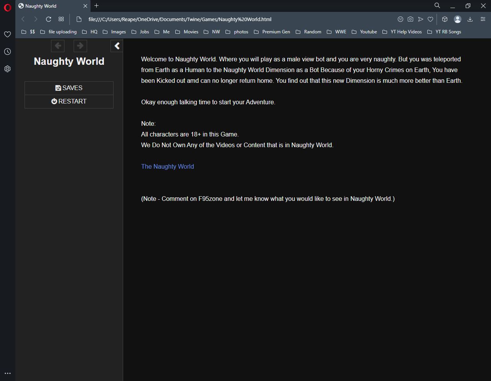Screen dimensions: 491x381
Task: Click the Opera logo menu icon
Action: point(7,7)
